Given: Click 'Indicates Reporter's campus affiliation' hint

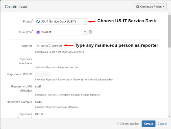Looking at the screenshot, I should (x=57, y=107).
